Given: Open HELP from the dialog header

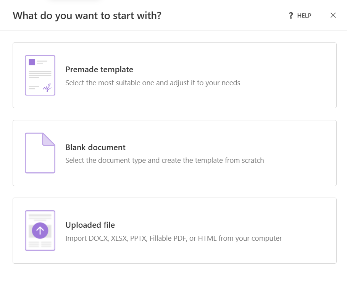Looking at the screenshot, I should tap(304, 16).
